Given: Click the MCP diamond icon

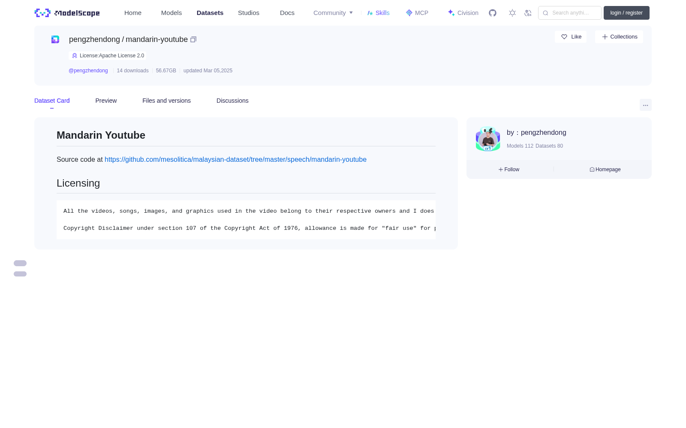Looking at the screenshot, I should click(409, 13).
